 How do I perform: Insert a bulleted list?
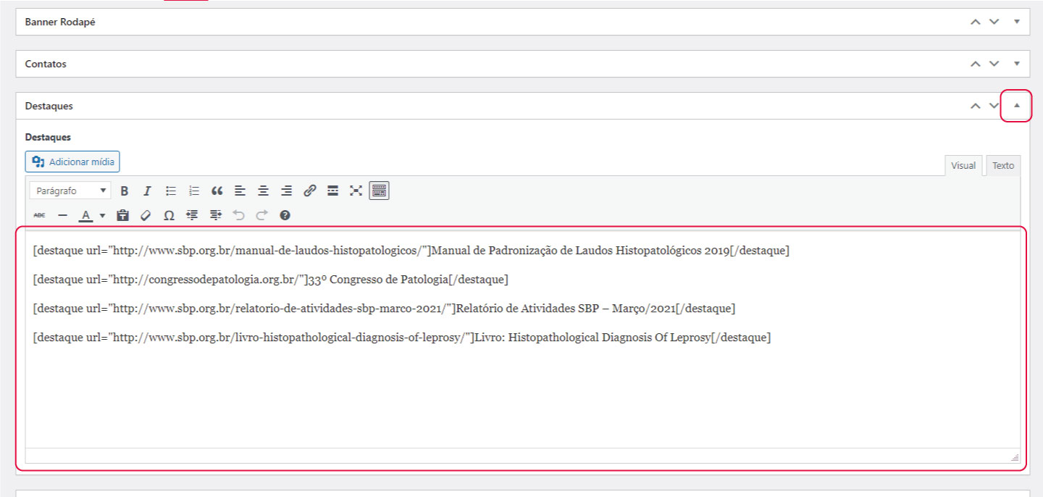tap(171, 191)
